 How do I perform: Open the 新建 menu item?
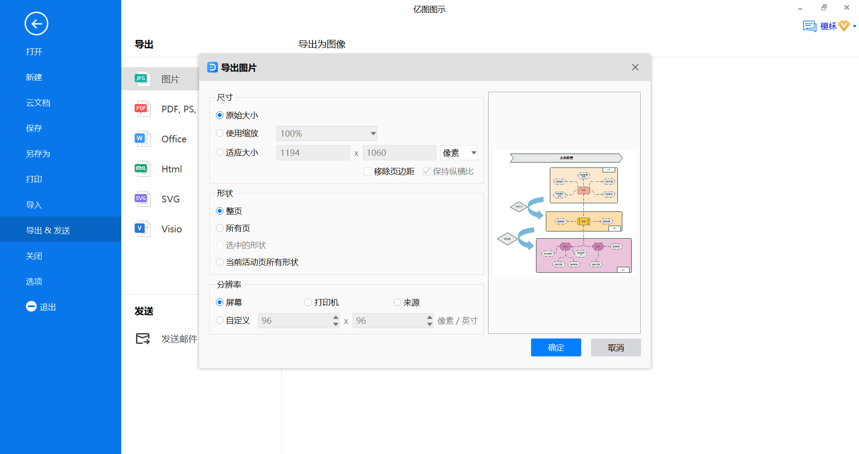[34, 77]
